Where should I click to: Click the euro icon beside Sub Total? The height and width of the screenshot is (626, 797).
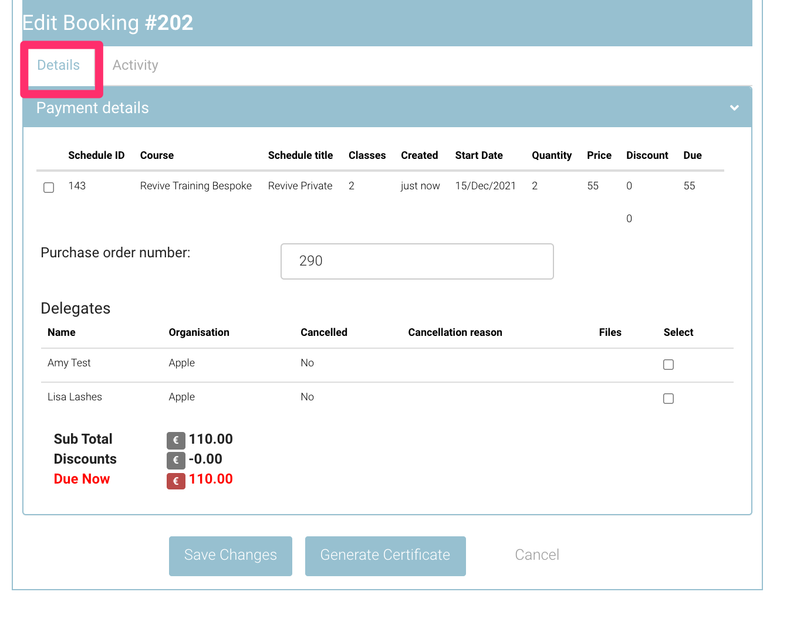click(x=175, y=440)
